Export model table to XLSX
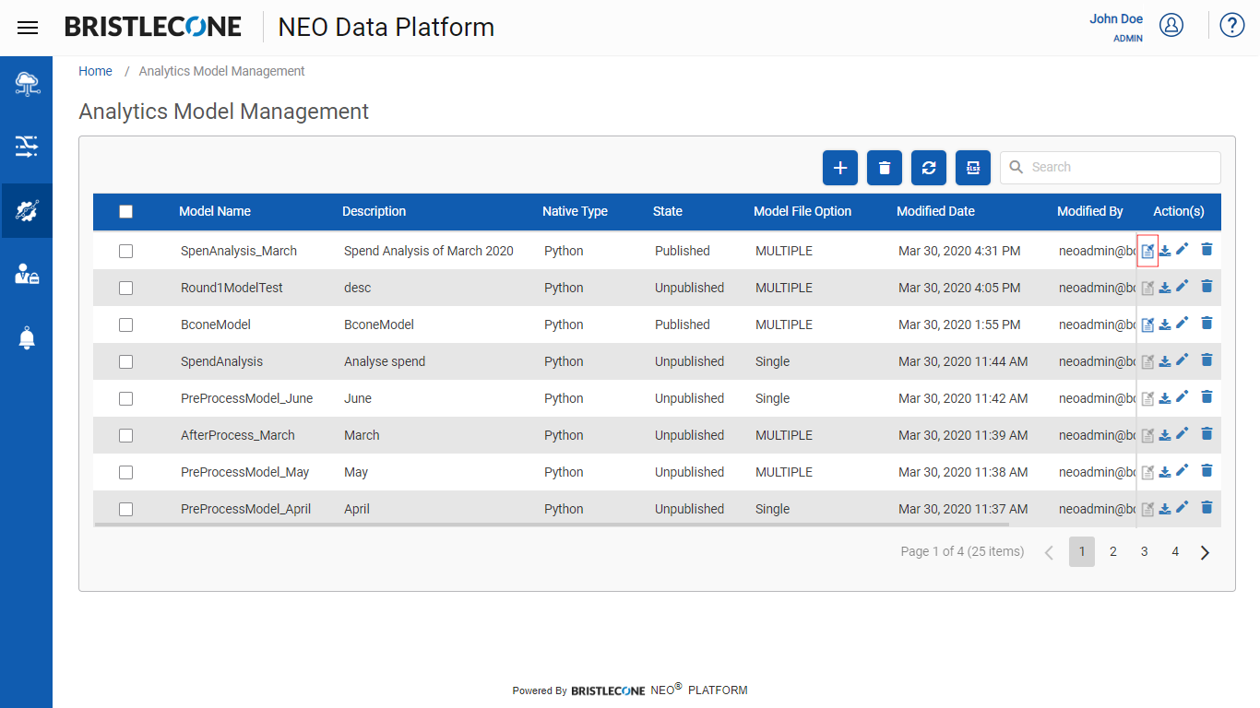The image size is (1260, 708). (973, 168)
